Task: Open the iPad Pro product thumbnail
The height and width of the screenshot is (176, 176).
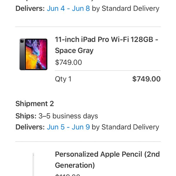Action: tap(33, 54)
